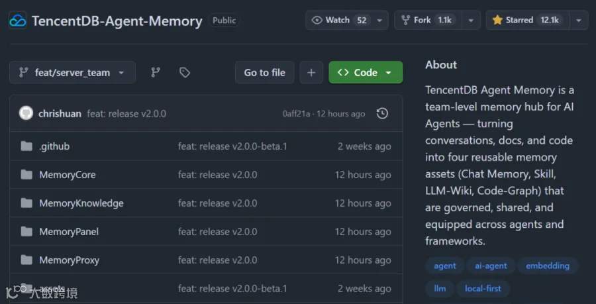The height and width of the screenshot is (304, 596).
Task: Click "12 hours ago" in the MemoryPanel row
Action: (363, 232)
